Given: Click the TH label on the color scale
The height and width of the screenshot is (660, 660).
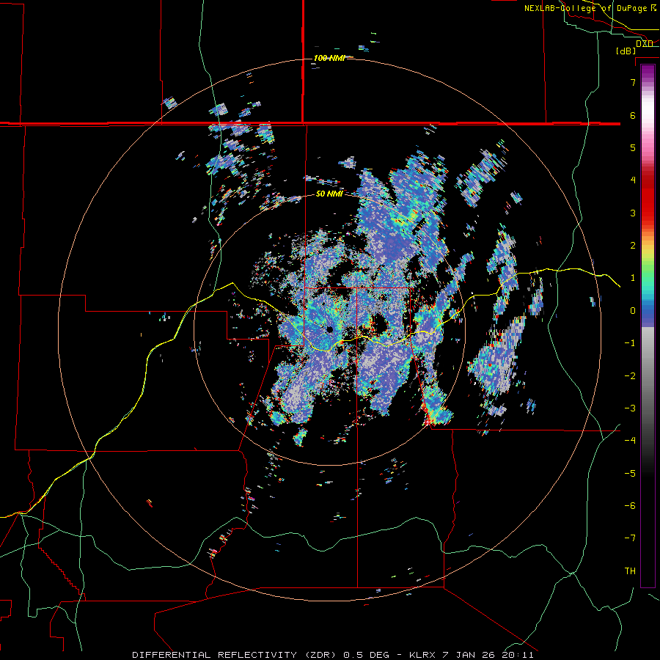Looking at the screenshot, I should 630,571.
